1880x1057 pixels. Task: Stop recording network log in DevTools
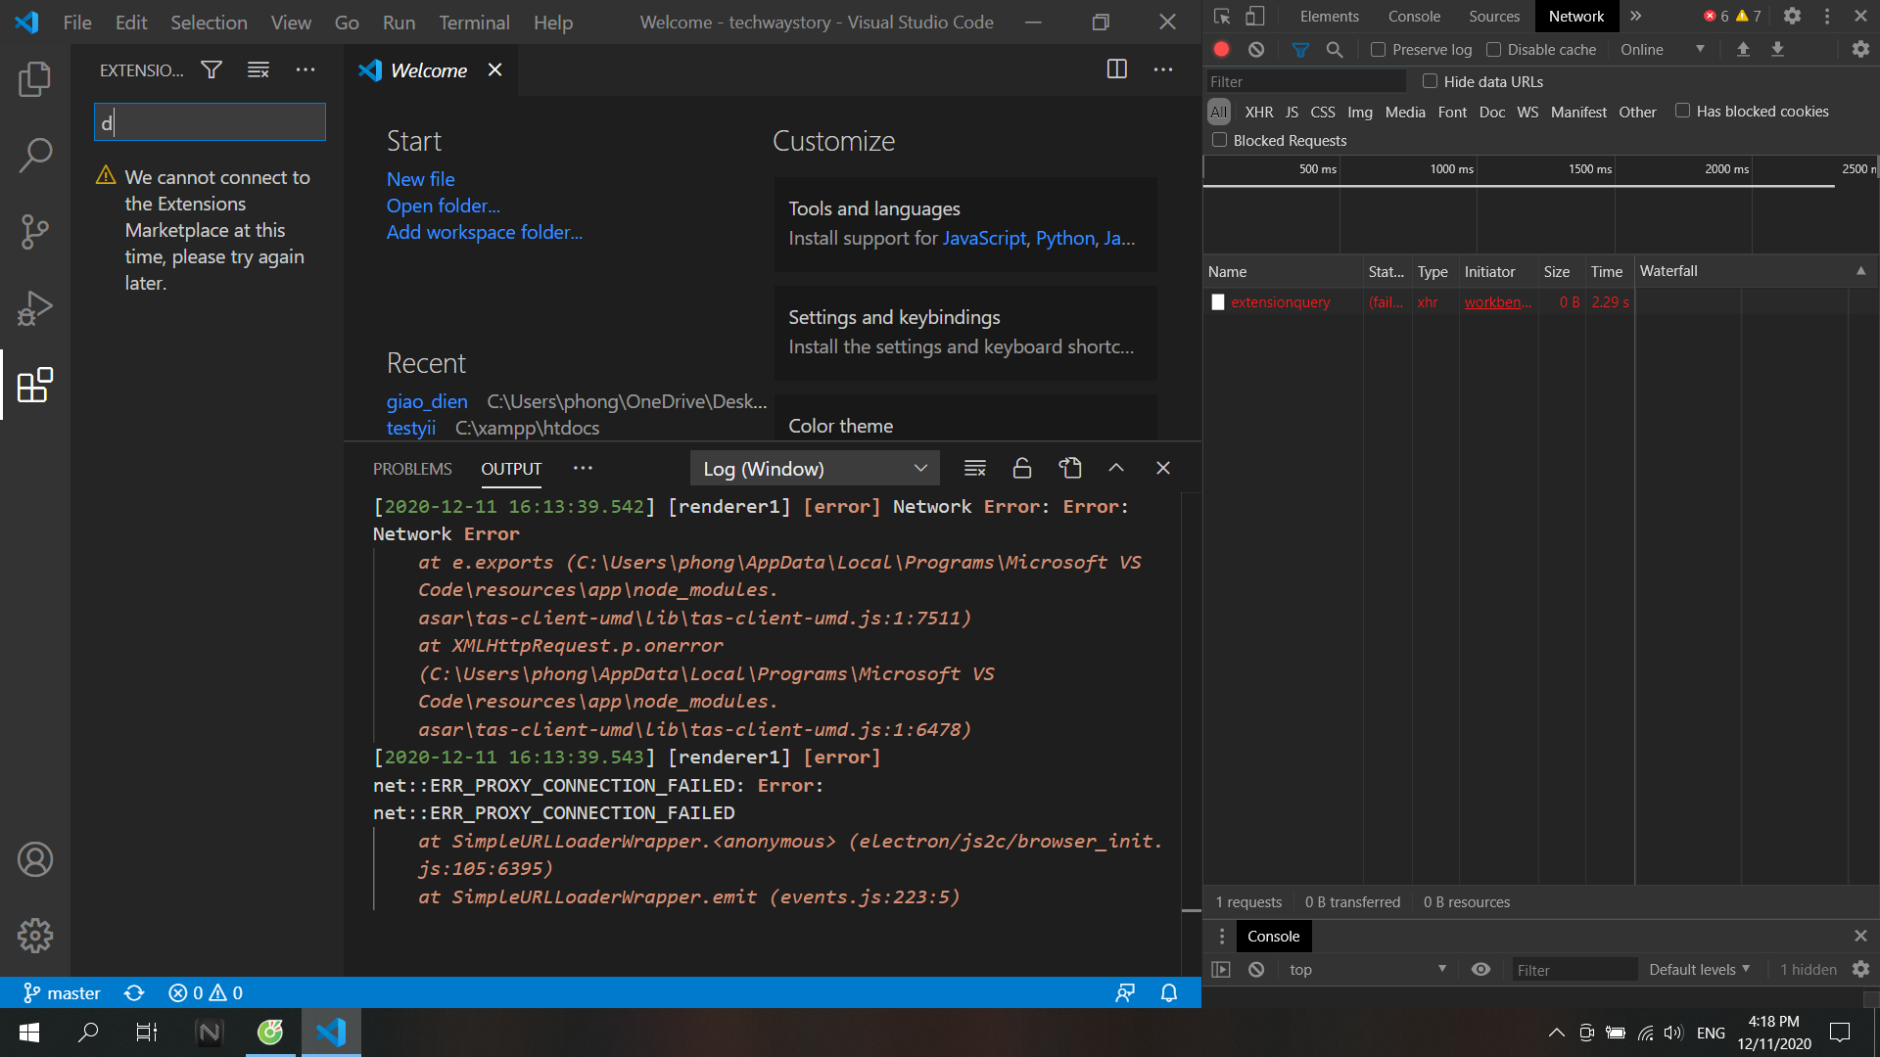tap(1220, 49)
